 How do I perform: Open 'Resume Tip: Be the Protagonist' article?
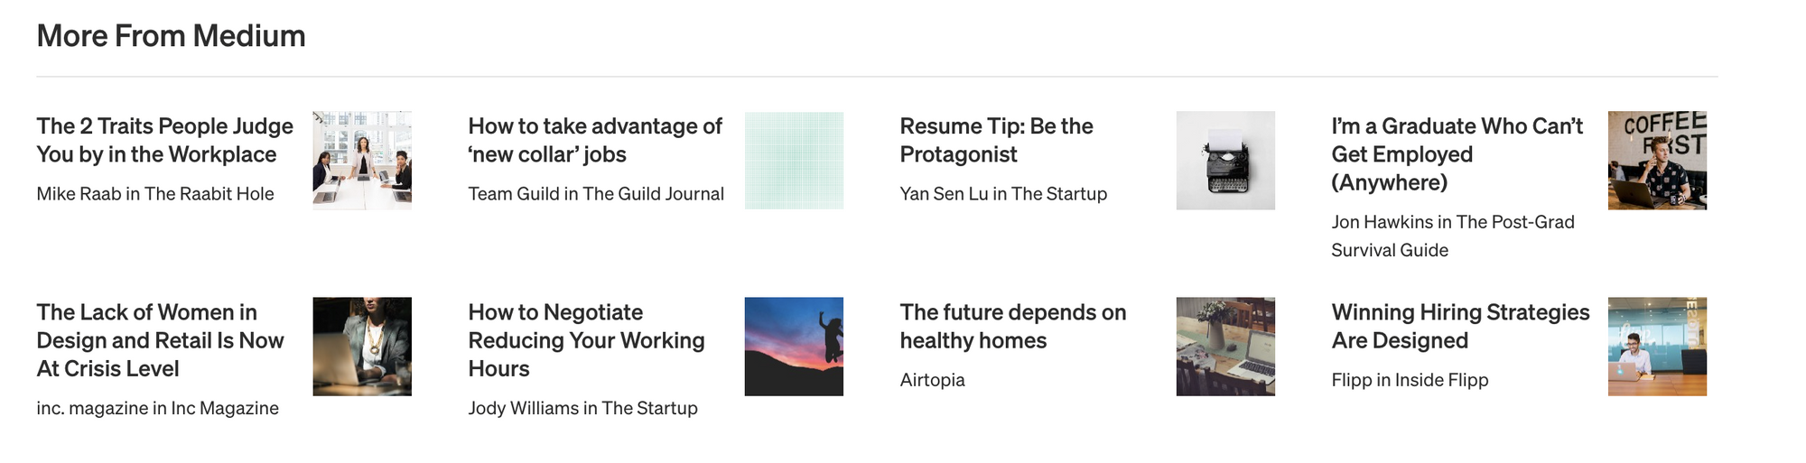tap(996, 140)
